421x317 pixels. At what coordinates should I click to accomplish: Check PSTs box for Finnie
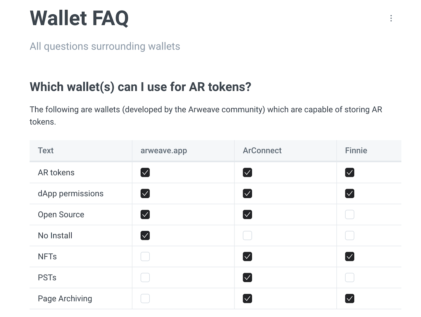pyautogui.click(x=350, y=277)
